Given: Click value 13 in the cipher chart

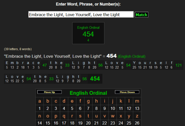Looking at the screenshot, I should point(137,108).
